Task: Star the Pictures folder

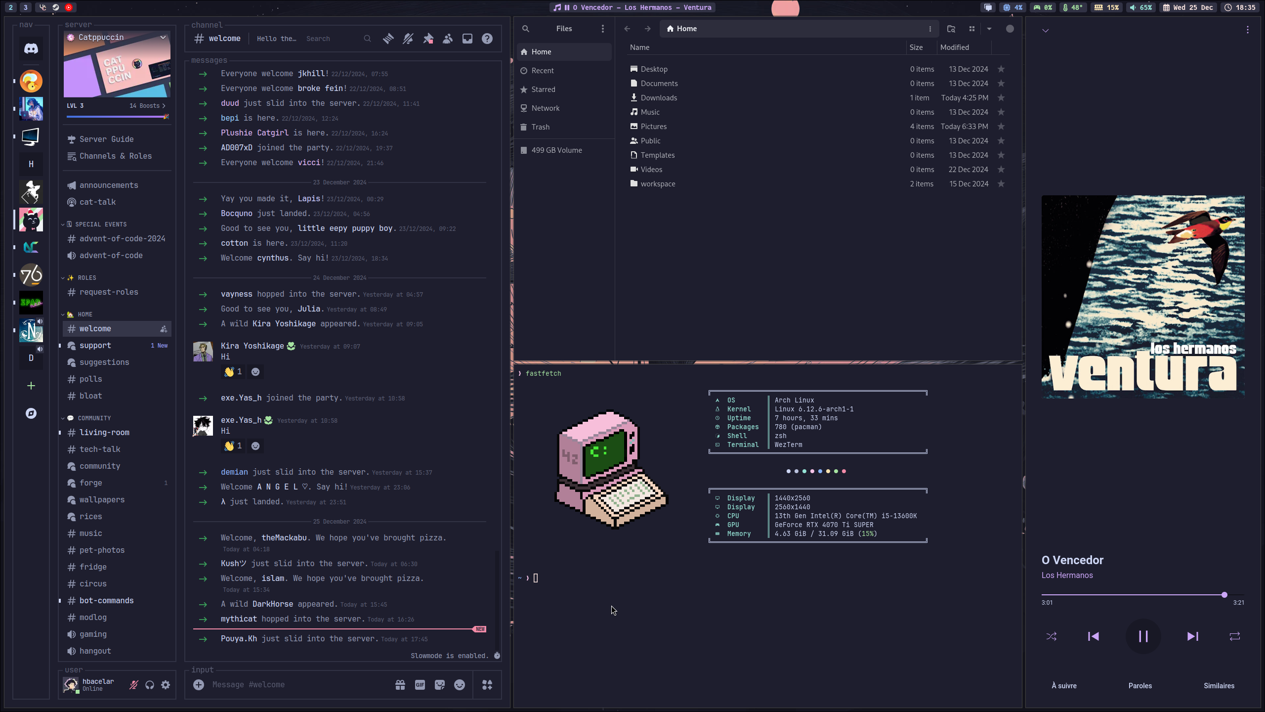Action: click(x=1001, y=127)
